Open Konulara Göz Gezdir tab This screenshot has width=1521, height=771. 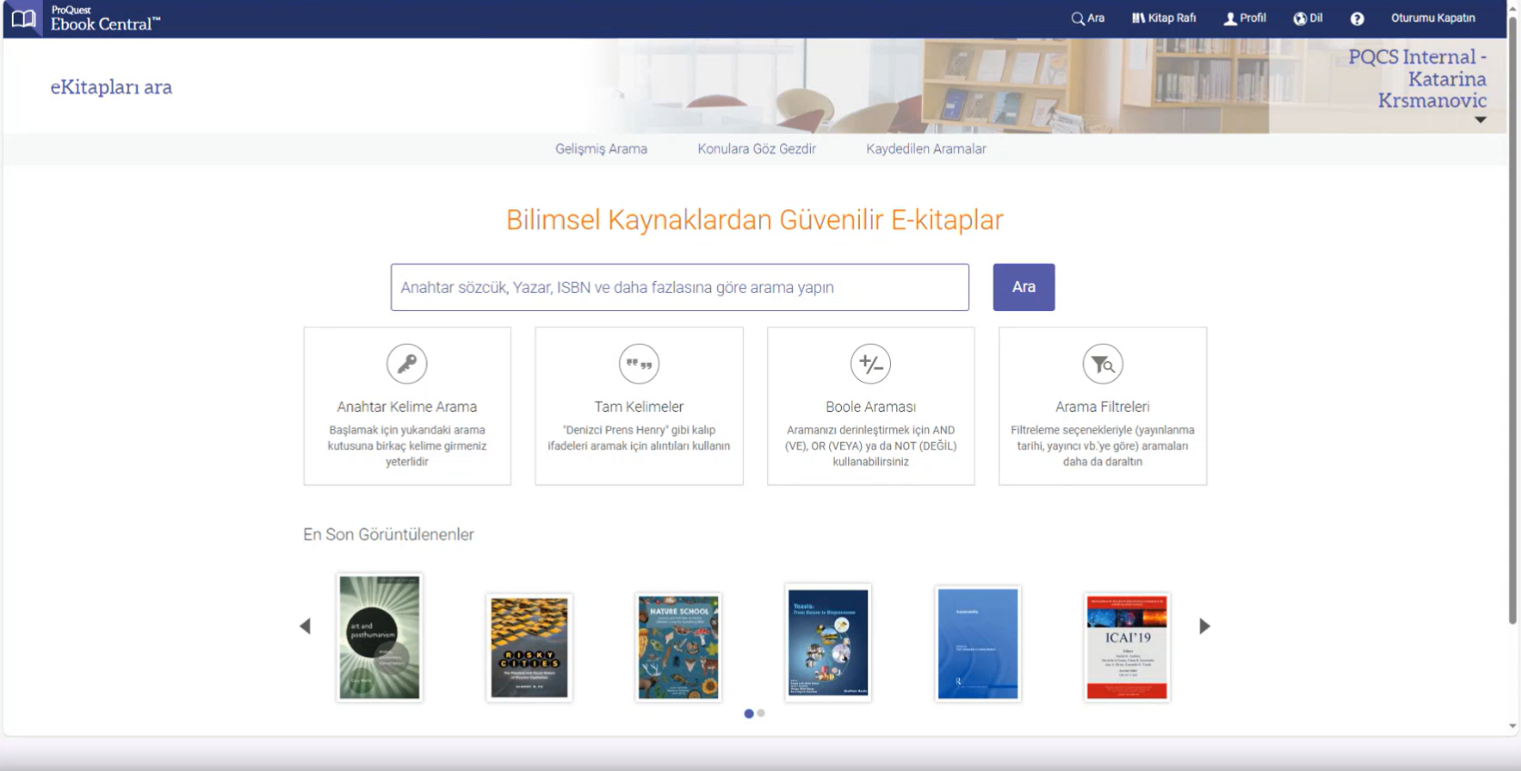click(756, 149)
